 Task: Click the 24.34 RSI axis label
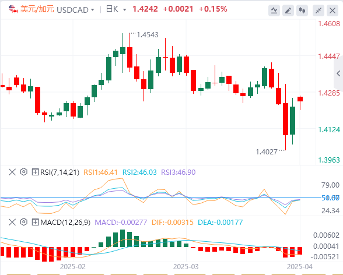(x=330, y=211)
